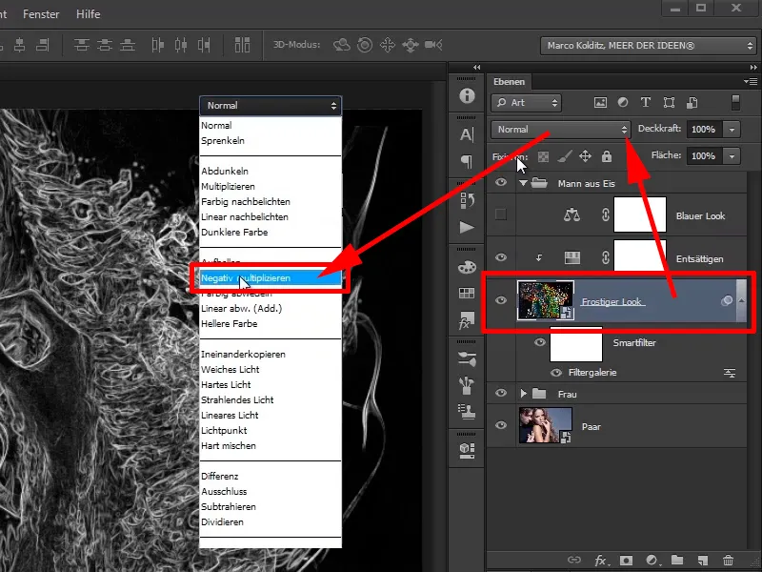The image size is (762, 572).
Task: Edit Filtergalerie blending options icon
Action: pyautogui.click(x=730, y=373)
